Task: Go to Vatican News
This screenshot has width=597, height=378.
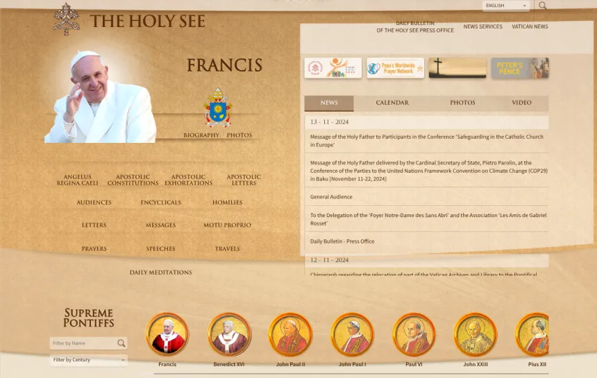Action: click(x=530, y=26)
